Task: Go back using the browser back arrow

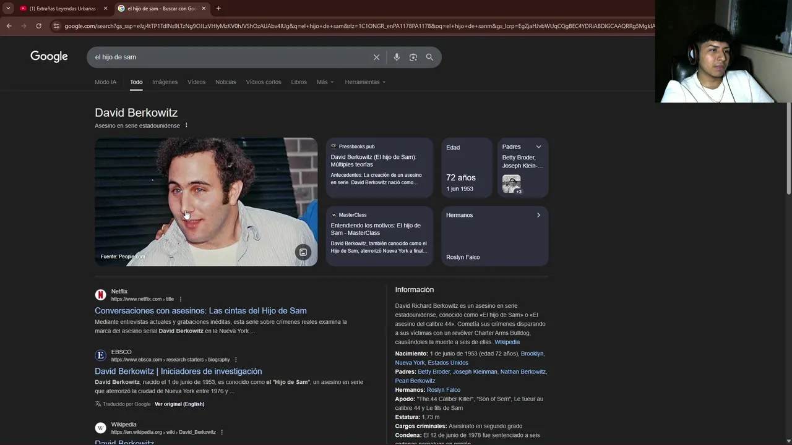Action: coord(9,26)
